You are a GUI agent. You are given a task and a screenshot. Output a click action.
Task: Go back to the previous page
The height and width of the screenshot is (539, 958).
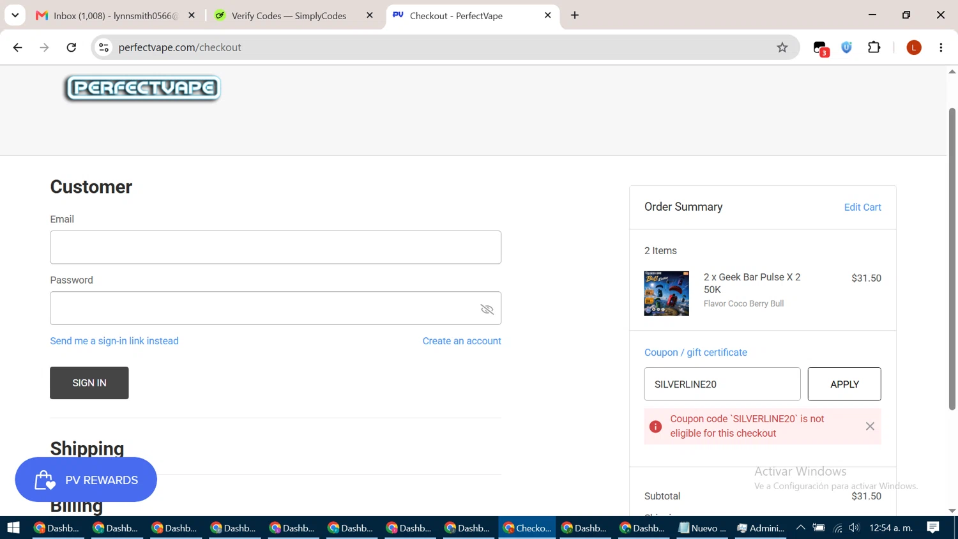pyautogui.click(x=17, y=47)
